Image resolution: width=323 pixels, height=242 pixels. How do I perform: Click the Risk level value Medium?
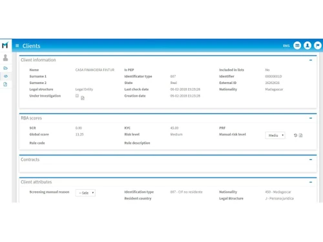(176, 134)
